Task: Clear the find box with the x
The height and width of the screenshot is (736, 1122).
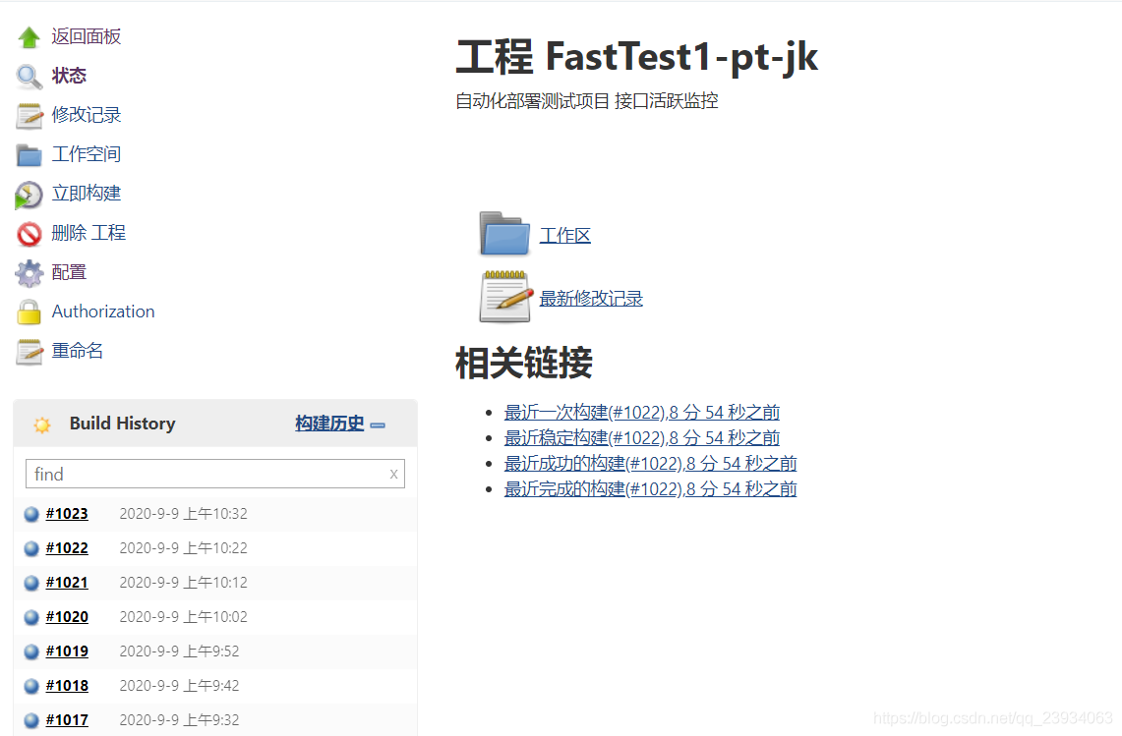Action: [x=393, y=475]
